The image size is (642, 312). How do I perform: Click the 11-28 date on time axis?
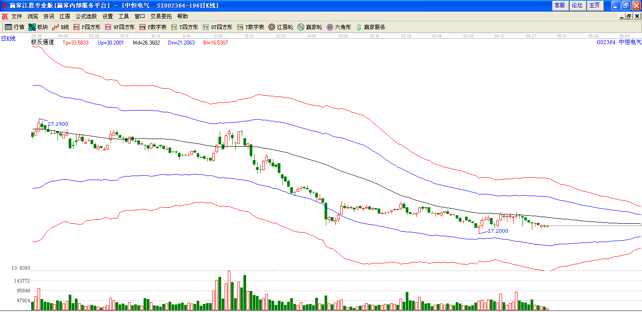[x=218, y=36]
